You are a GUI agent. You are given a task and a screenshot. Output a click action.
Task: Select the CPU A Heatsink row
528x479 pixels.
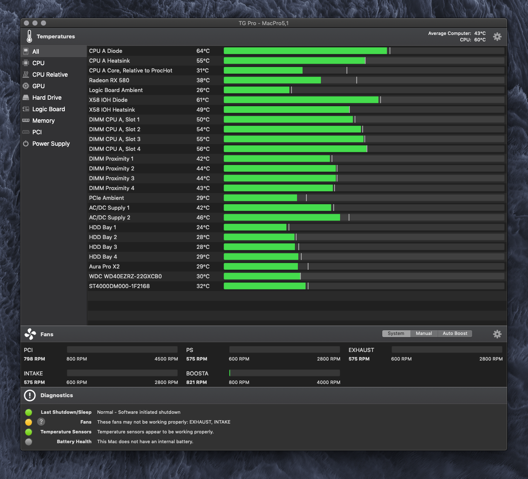tap(297, 61)
